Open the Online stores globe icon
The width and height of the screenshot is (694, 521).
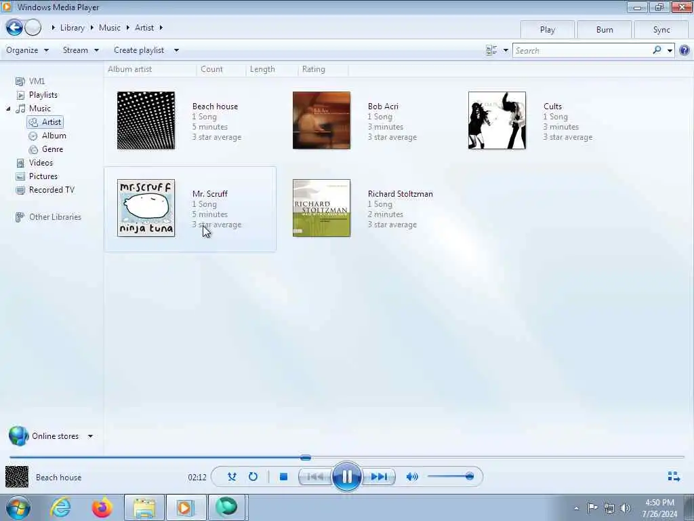tap(18, 436)
